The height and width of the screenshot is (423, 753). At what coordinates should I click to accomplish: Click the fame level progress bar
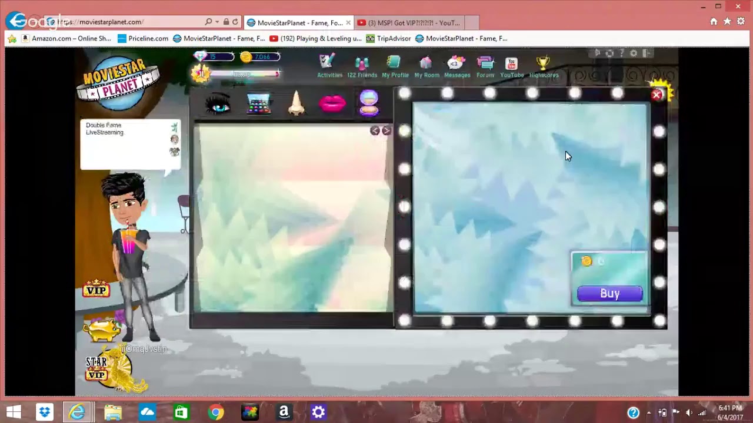click(x=235, y=74)
